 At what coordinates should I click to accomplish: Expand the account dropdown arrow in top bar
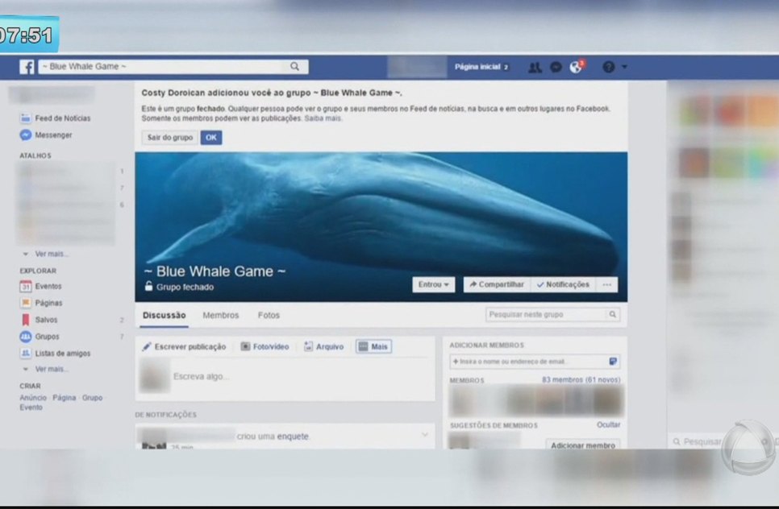coord(624,67)
